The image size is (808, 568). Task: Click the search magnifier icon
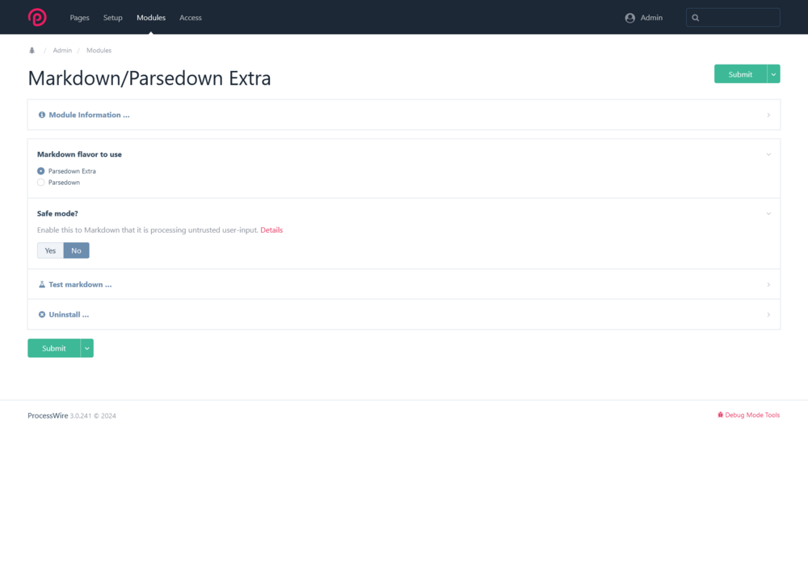coord(696,18)
